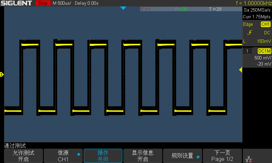Click the blue up arrow on 信源 softkey

coord(79,154)
